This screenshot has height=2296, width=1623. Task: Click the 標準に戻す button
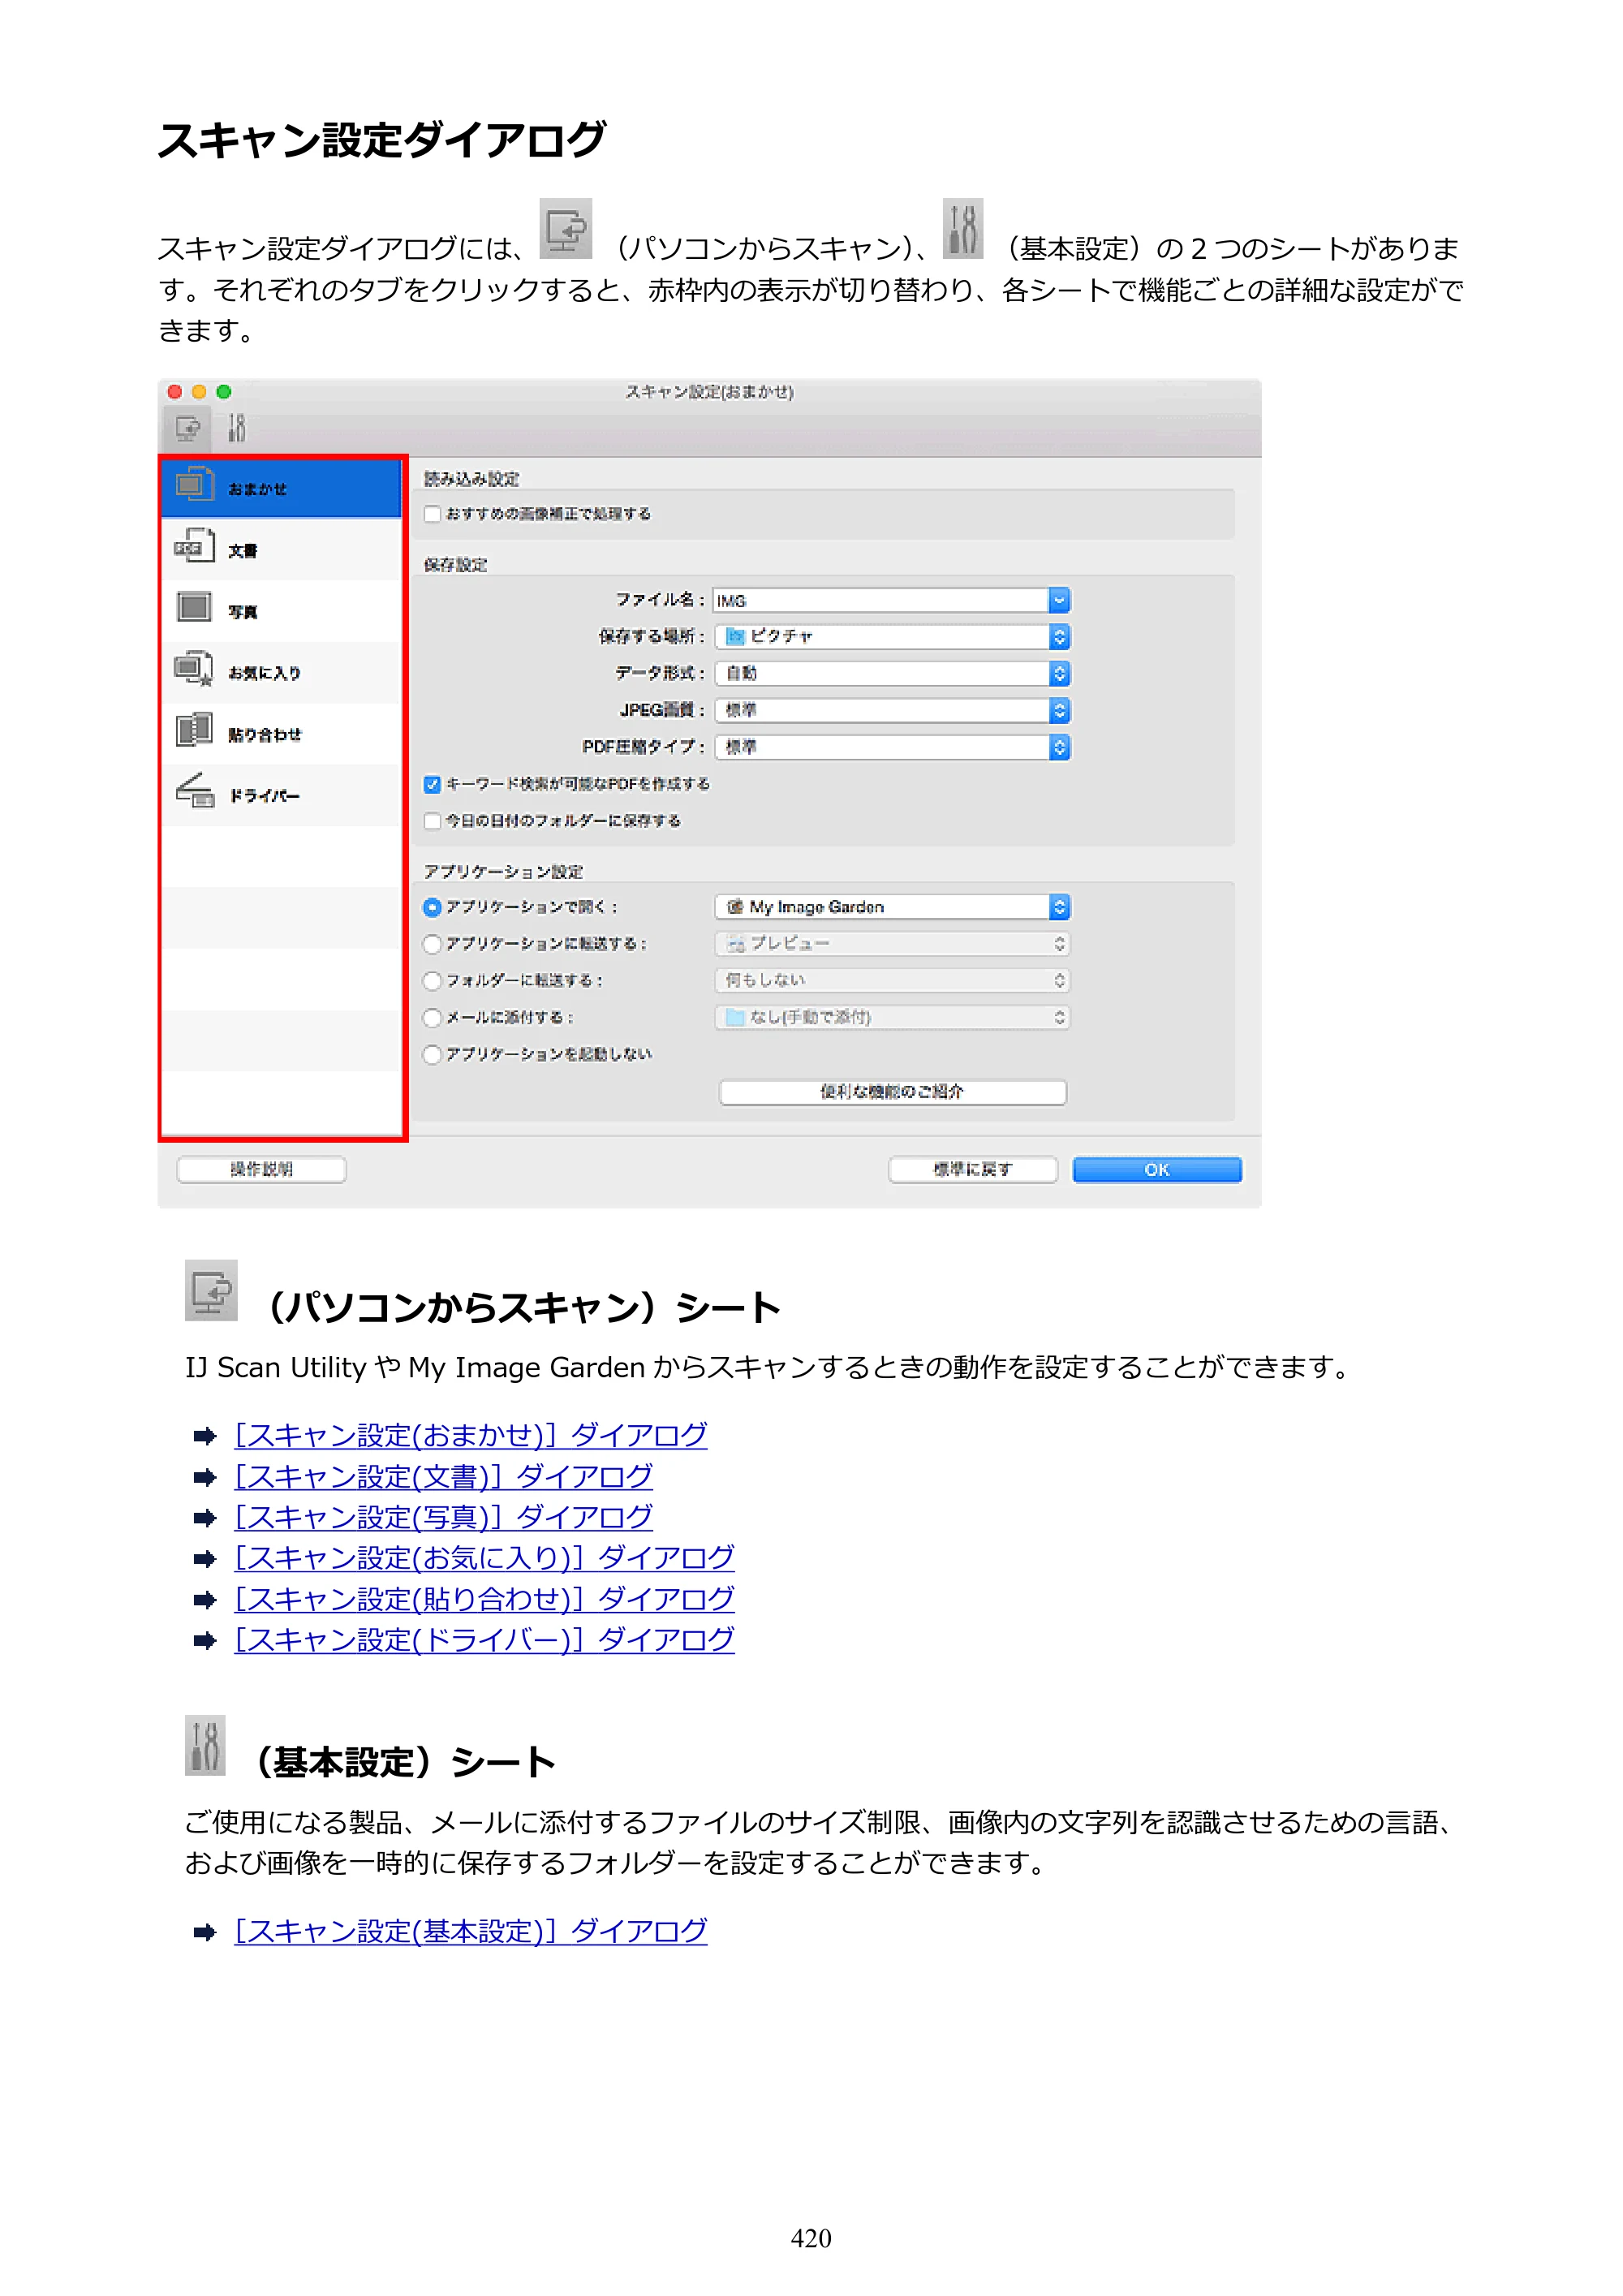[972, 1169]
